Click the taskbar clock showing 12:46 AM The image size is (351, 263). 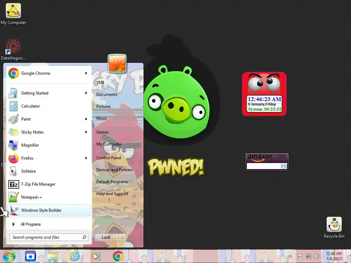click(x=334, y=256)
